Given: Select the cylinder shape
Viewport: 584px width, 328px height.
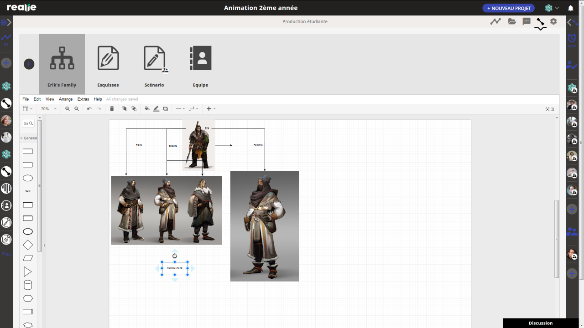Looking at the screenshot, I should coord(28,285).
